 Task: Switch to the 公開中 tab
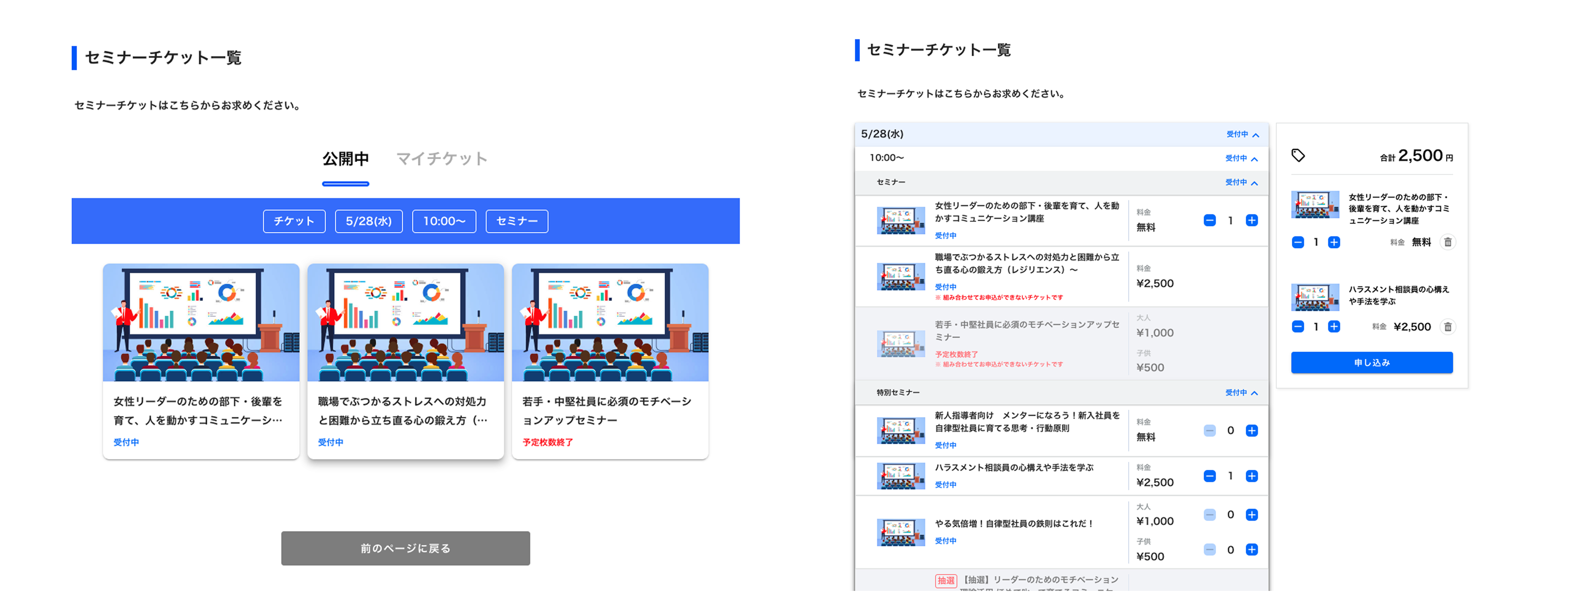346,159
